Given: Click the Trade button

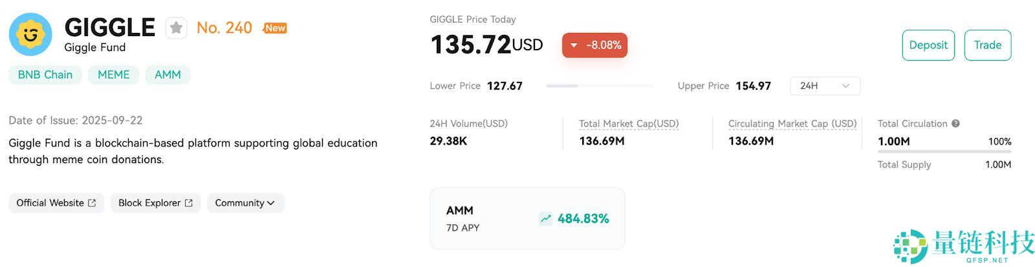Looking at the screenshot, I should pos(987,45).
